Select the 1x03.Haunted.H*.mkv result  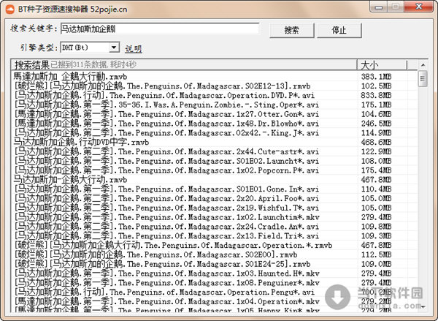coord(166,273)
